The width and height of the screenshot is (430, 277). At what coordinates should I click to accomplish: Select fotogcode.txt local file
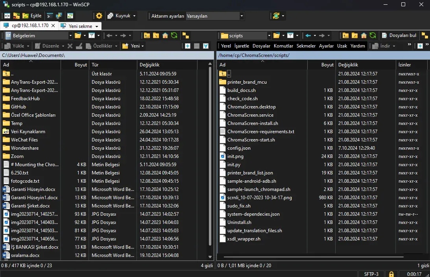pos(25,181)
